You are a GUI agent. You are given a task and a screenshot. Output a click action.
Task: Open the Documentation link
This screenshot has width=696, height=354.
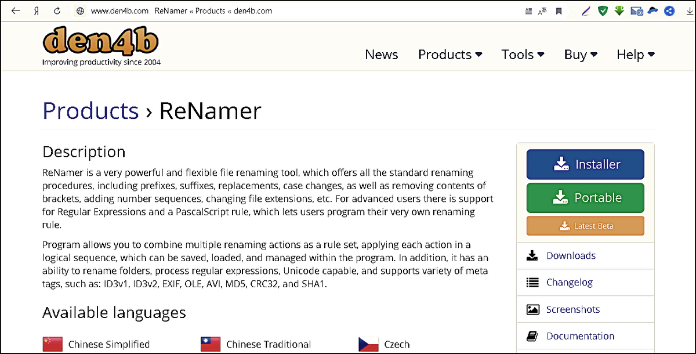(x=580, y=336)
